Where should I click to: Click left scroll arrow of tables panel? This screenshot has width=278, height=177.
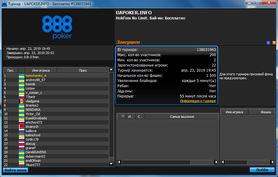point(119,162)
